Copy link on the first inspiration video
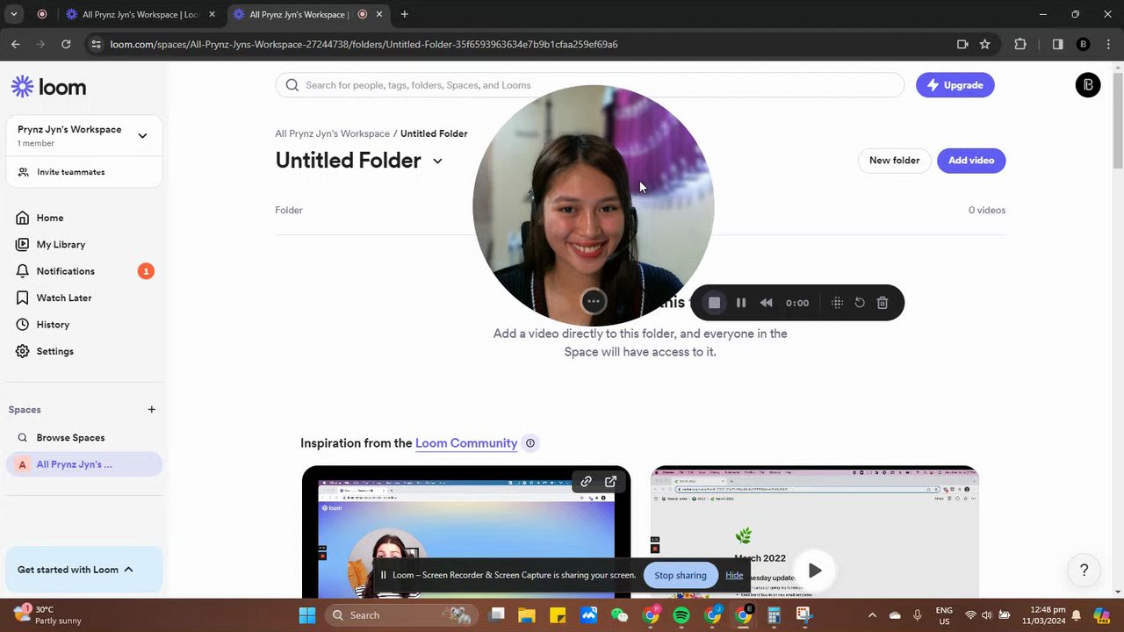Image resolution: width=1124 pixels, height=632 pixels. pos(587,481)
